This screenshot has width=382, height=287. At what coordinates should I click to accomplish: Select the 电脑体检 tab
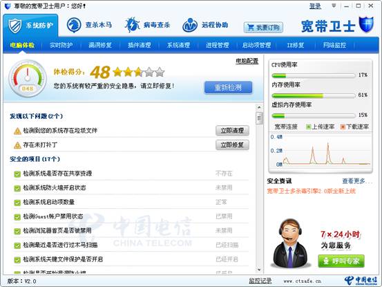(x=22, y=45)
